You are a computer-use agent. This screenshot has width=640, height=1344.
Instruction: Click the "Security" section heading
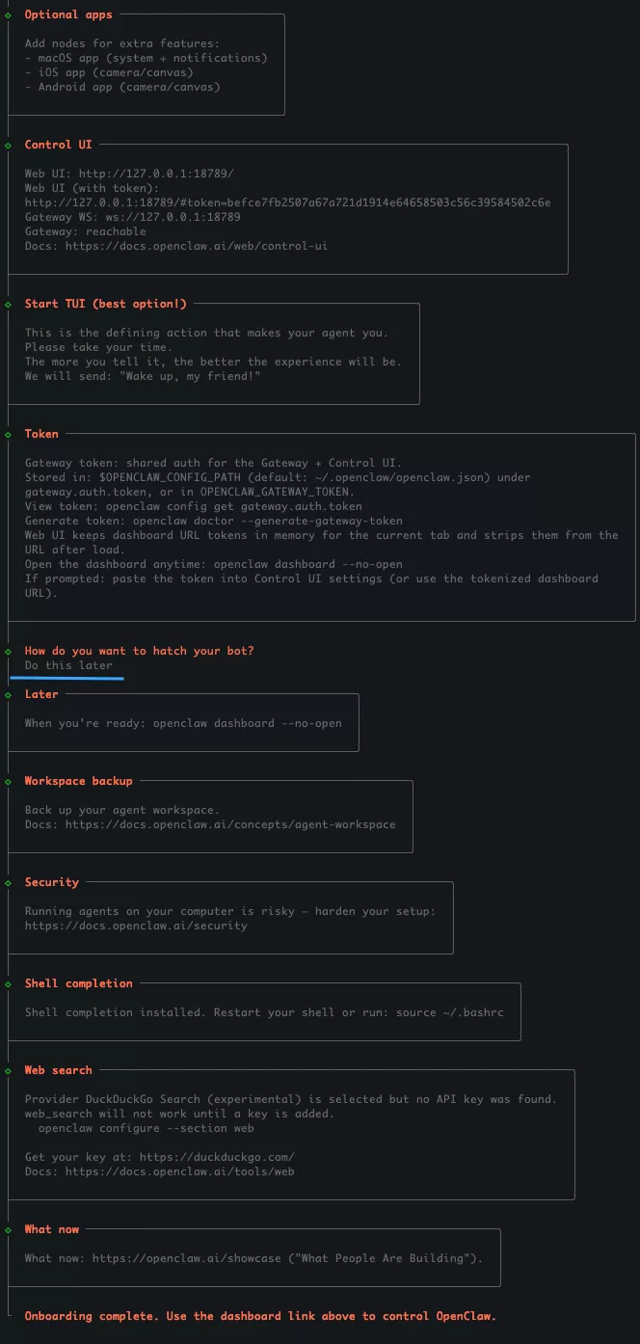(52, 882)
